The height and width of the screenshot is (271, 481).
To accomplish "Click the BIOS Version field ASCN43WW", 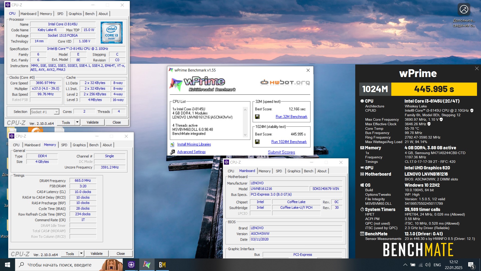I will (x=296, y=234).
